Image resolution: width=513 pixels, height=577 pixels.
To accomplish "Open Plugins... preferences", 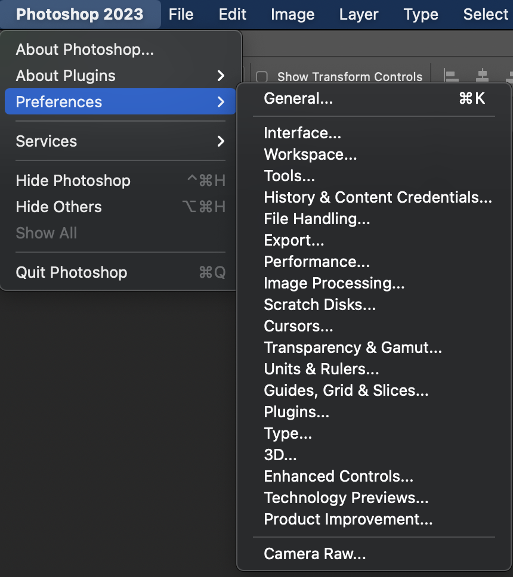I will point(374,412).
